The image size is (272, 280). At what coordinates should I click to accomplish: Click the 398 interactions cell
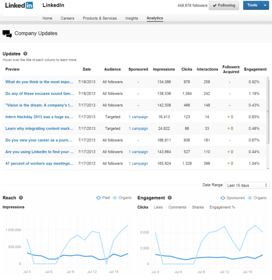pyautogui.click(x=207, y=163)
